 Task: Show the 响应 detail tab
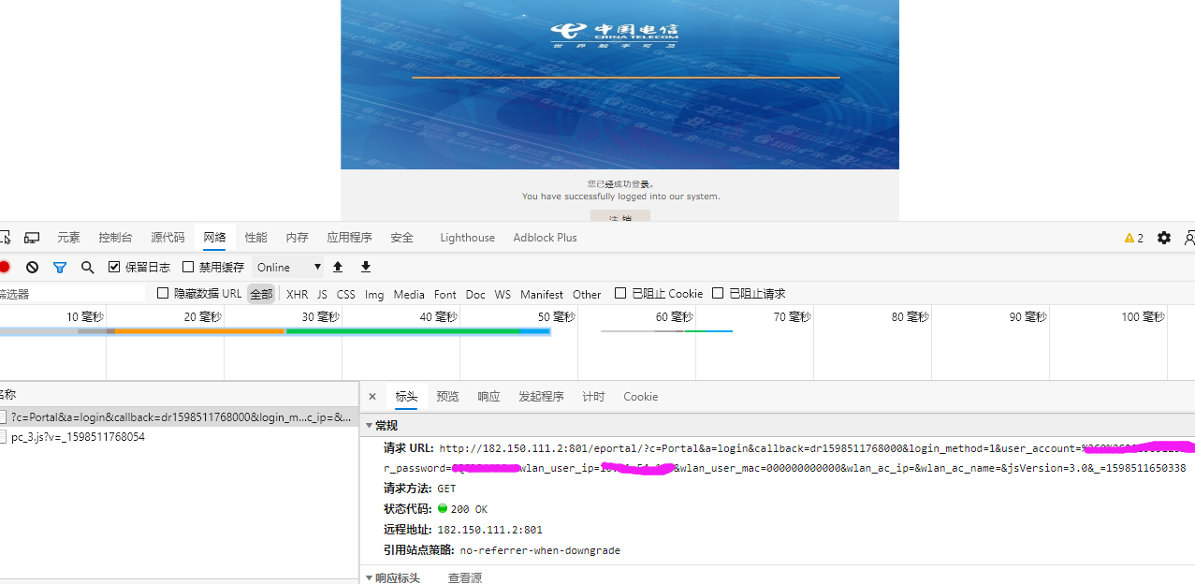(488, 397)
